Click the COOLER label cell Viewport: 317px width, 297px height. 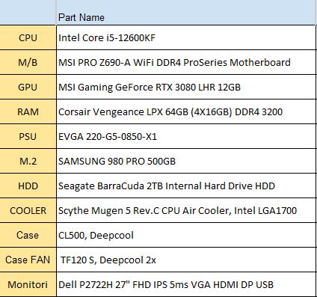tap(28, 210)
